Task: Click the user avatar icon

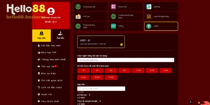Action: [51, 11]
